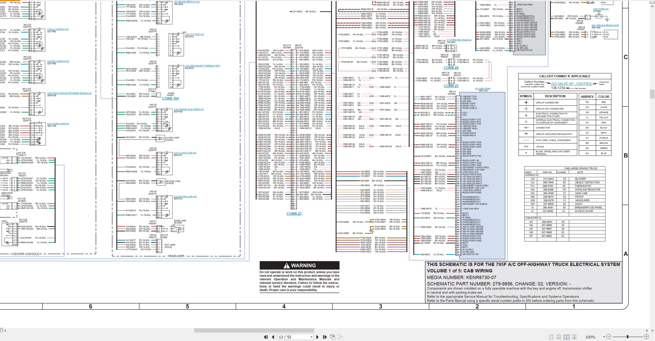
Task: Go forward to the next view
Action: pos(340,337)
